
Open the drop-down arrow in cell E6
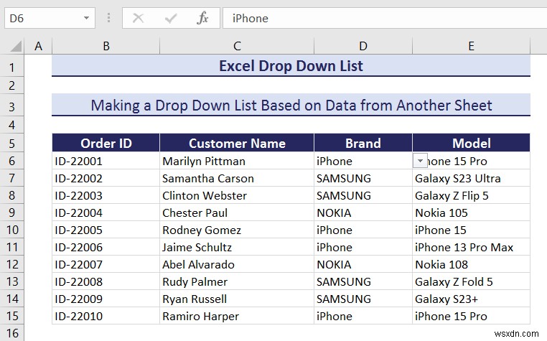point(420,161)
